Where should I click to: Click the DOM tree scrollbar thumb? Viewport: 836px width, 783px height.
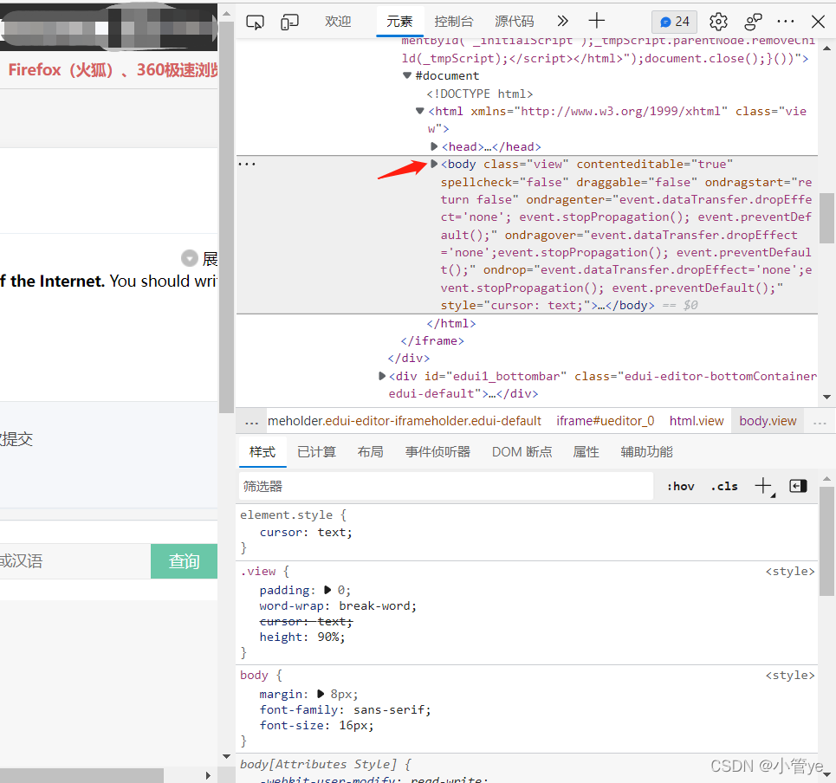(x=827, y=218)
